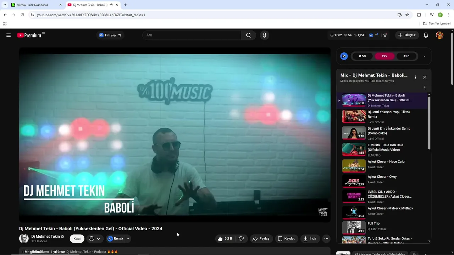The height and width of the screenshot is (255, 454).
Task: Open more actions three-dot menu below video
Action: click(x=326, y=239)
